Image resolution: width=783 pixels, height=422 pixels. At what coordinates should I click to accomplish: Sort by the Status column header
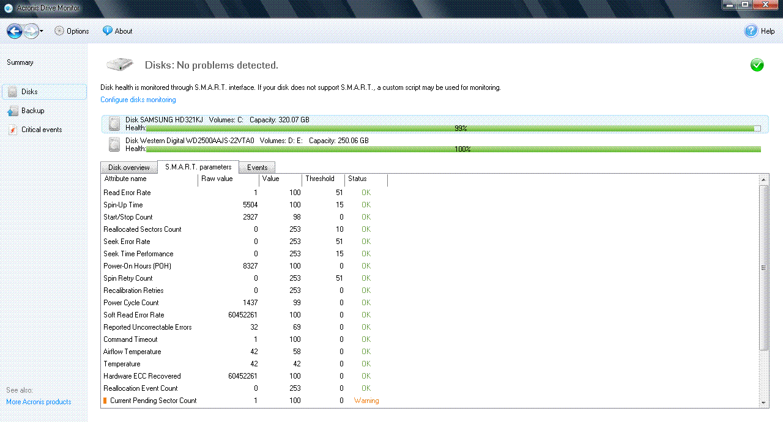click(366, 179)
